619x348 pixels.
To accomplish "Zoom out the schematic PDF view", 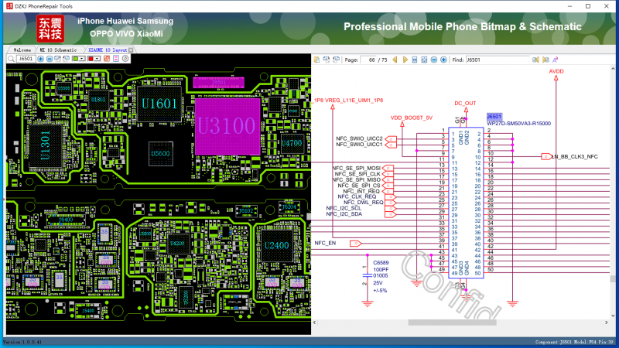I will [434, 60].
